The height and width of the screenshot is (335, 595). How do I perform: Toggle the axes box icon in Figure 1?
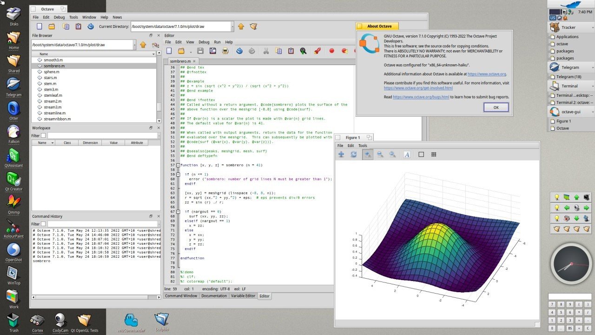421,154
